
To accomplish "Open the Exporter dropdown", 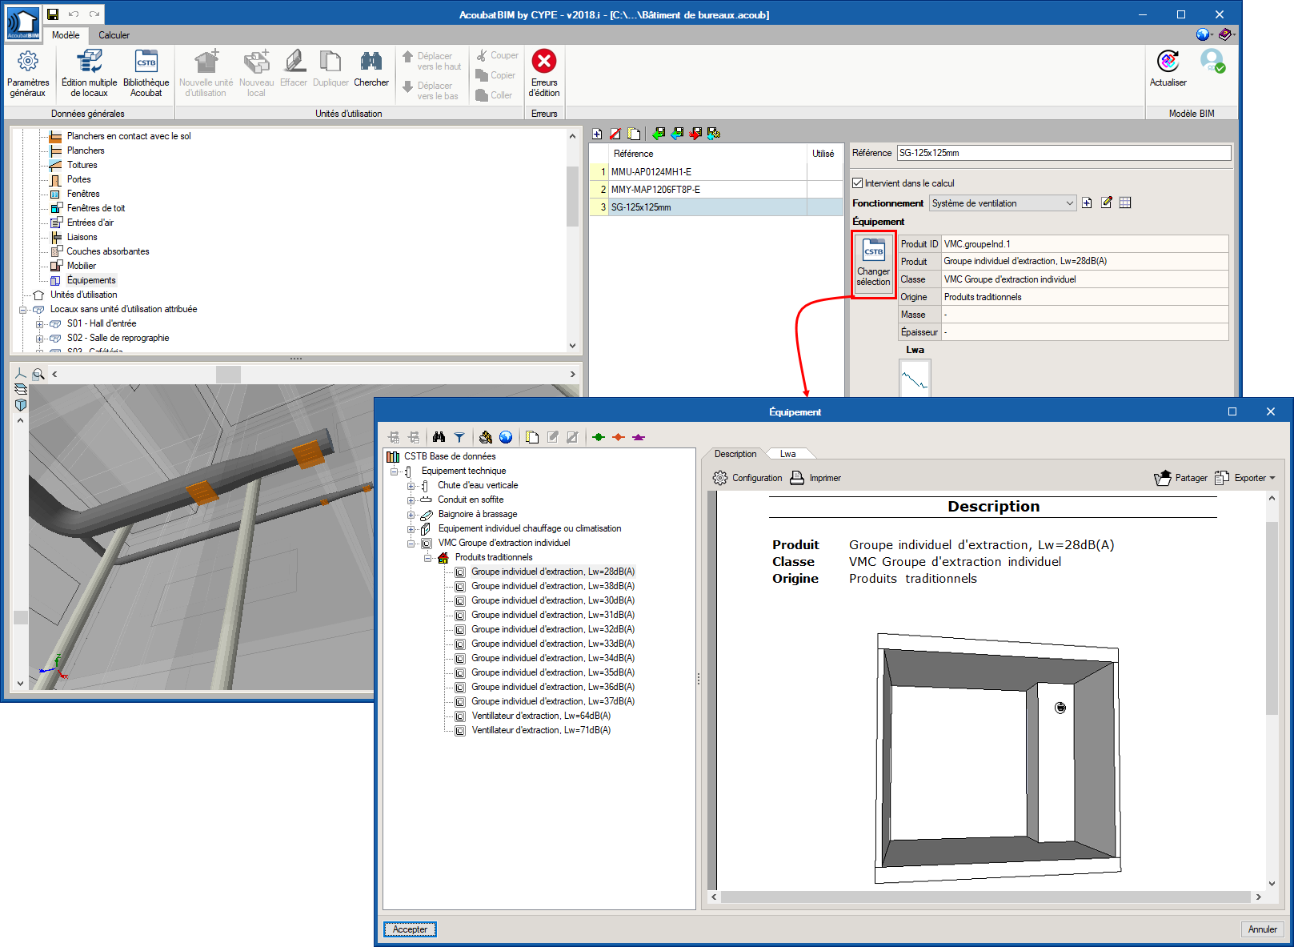I will 1245,478.
